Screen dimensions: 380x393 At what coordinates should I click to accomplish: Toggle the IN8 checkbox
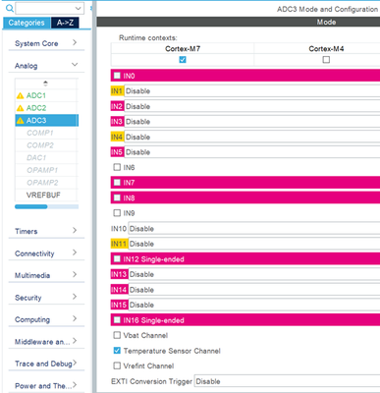click(117, 197)
